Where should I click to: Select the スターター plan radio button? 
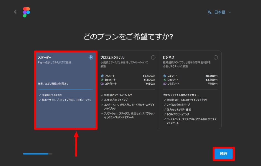tap(91, 58)
